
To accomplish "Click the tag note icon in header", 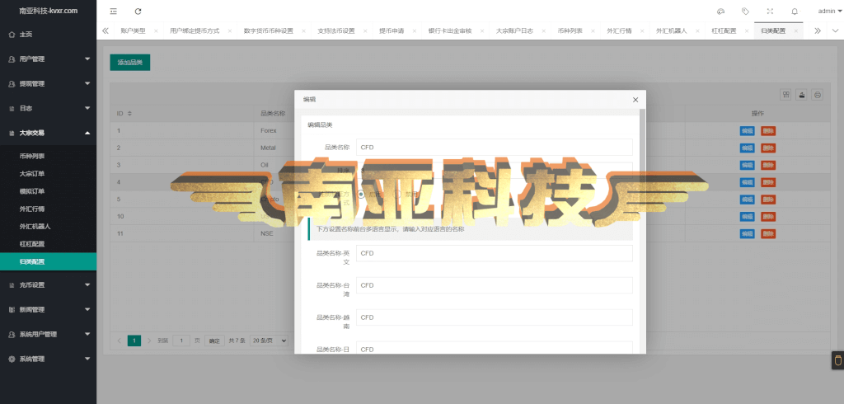I will 745,11.
